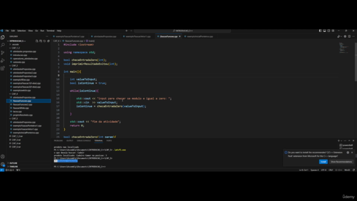The width and height of the screenshot is (357, 201).
Task: Open notifications bell in status bar
Action: click(354, 170)
